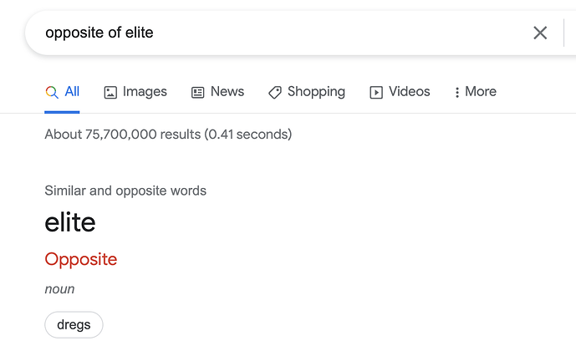The width and height of the screenshot is (576, 346).
Task: Open the News tab label
Action: coord(227,92)
